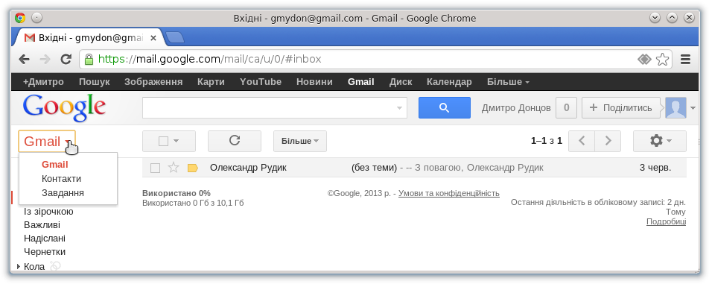Select Контакти in the dropdown menu
This screenshot has width=709, height=284.
click(x=61, y=179)
